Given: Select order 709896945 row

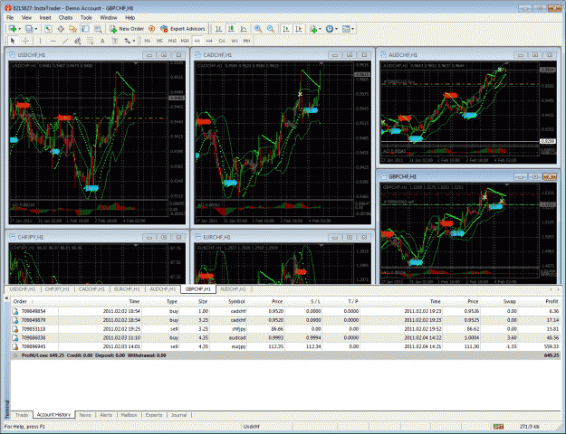Looking at the screenshot, I should point(285,346).
